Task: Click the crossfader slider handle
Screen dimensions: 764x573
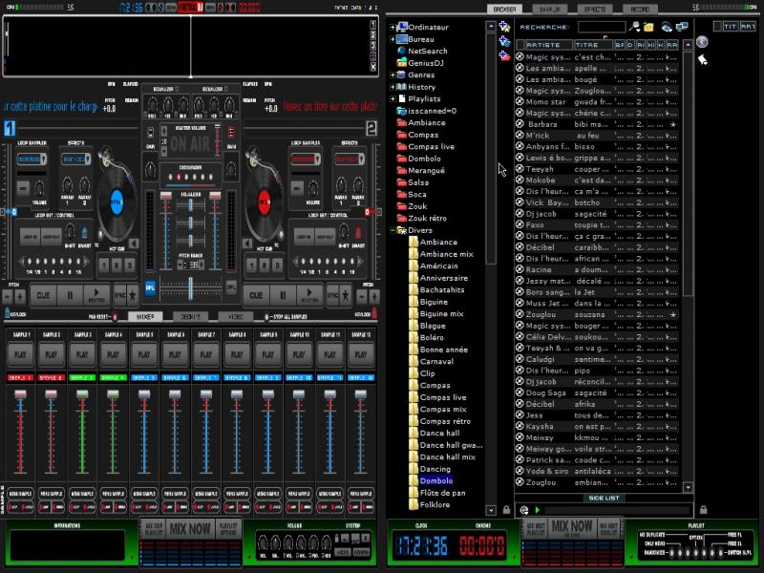Action: click(191, 287)
